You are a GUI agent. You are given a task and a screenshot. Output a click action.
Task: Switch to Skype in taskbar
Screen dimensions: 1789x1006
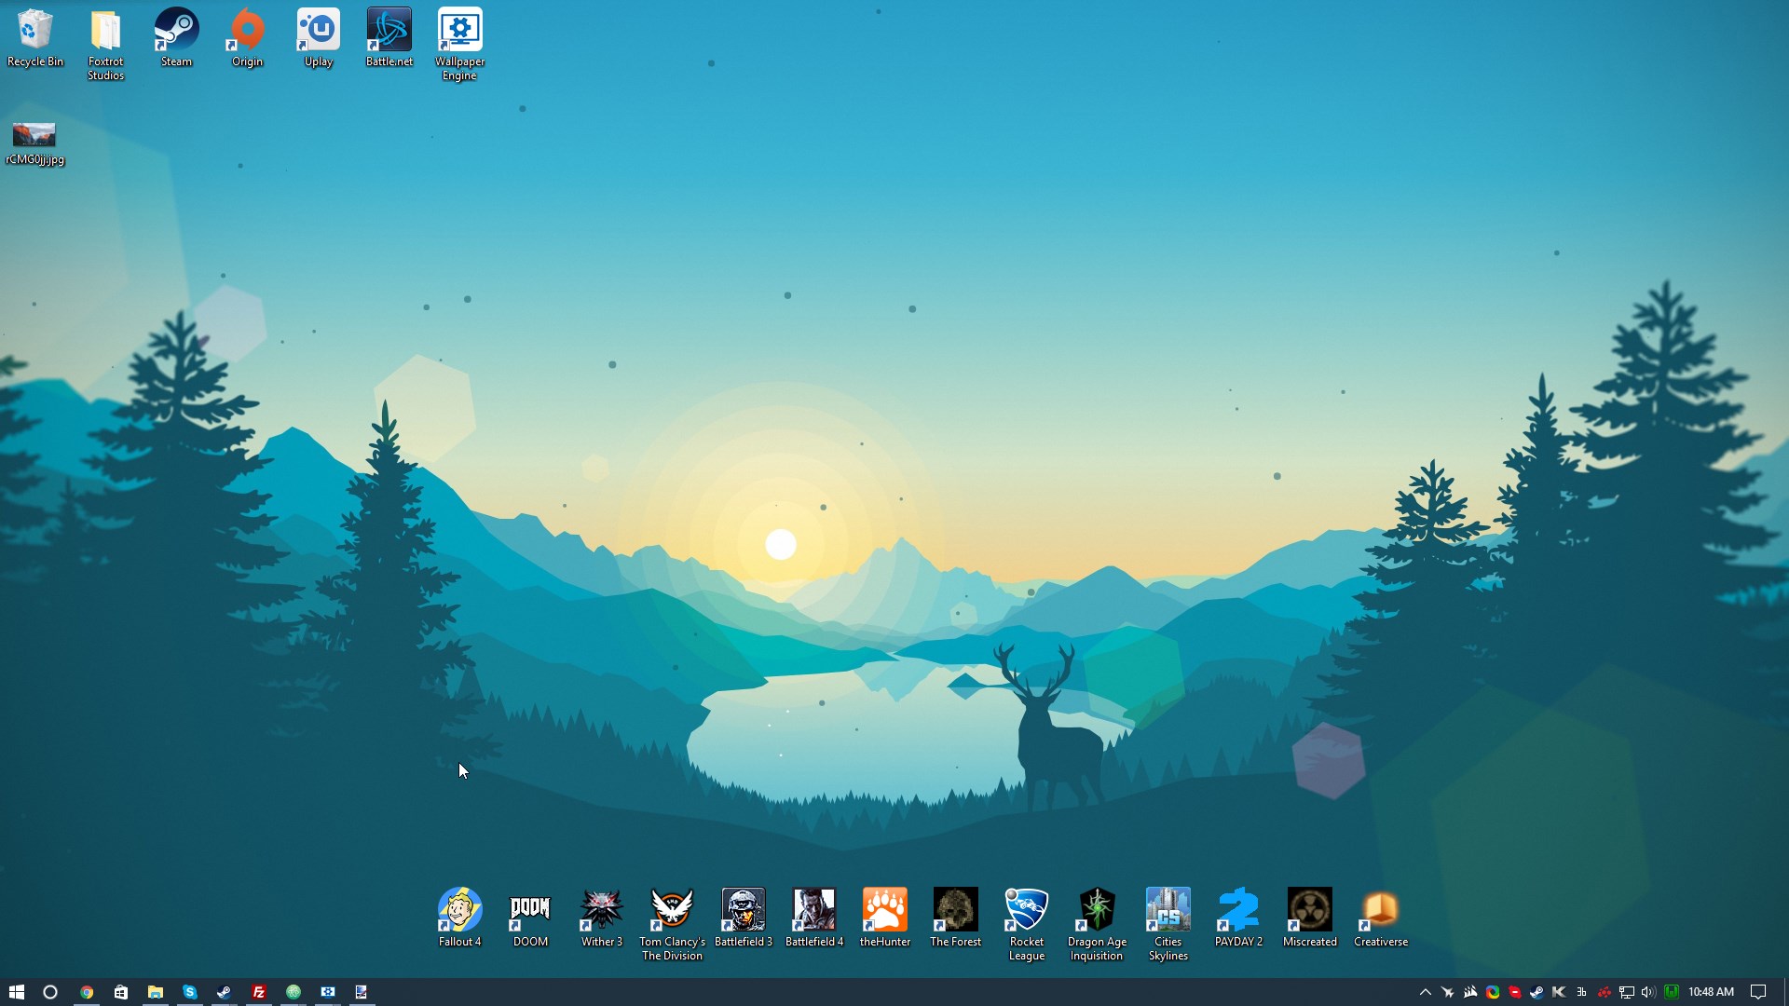pyautogui.click(x=190, y=992)
